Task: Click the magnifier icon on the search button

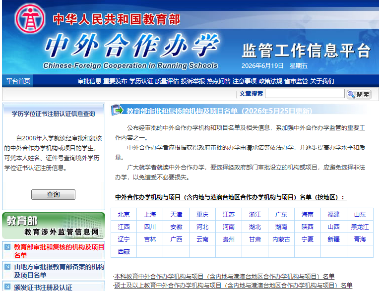Action: point(351,94)
